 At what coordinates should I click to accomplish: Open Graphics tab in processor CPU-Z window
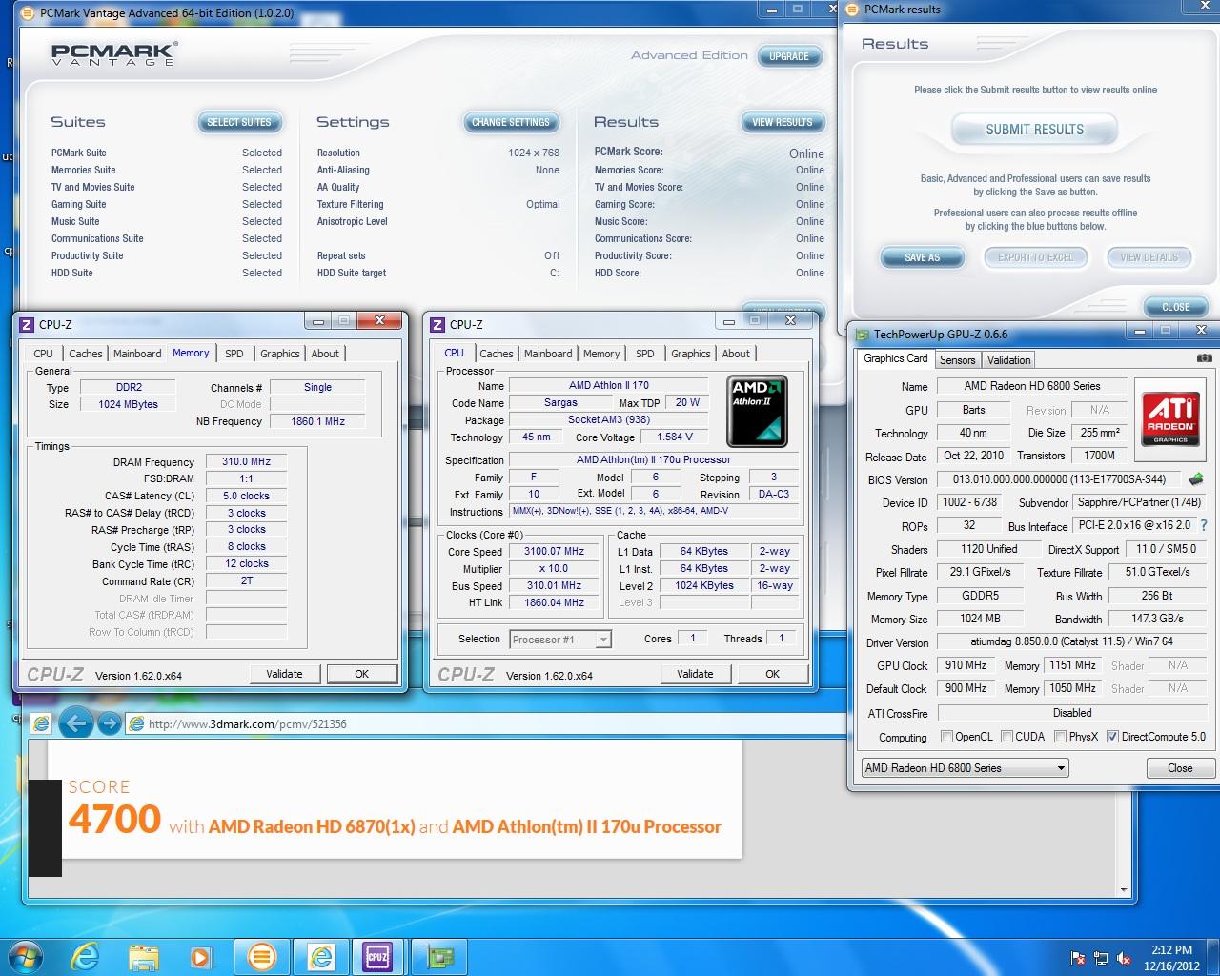tap(690, 354)
